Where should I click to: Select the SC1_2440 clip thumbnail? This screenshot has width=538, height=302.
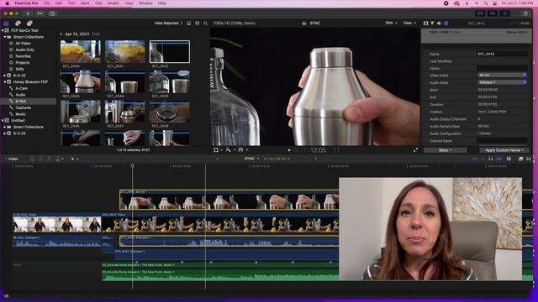(81, 52)
